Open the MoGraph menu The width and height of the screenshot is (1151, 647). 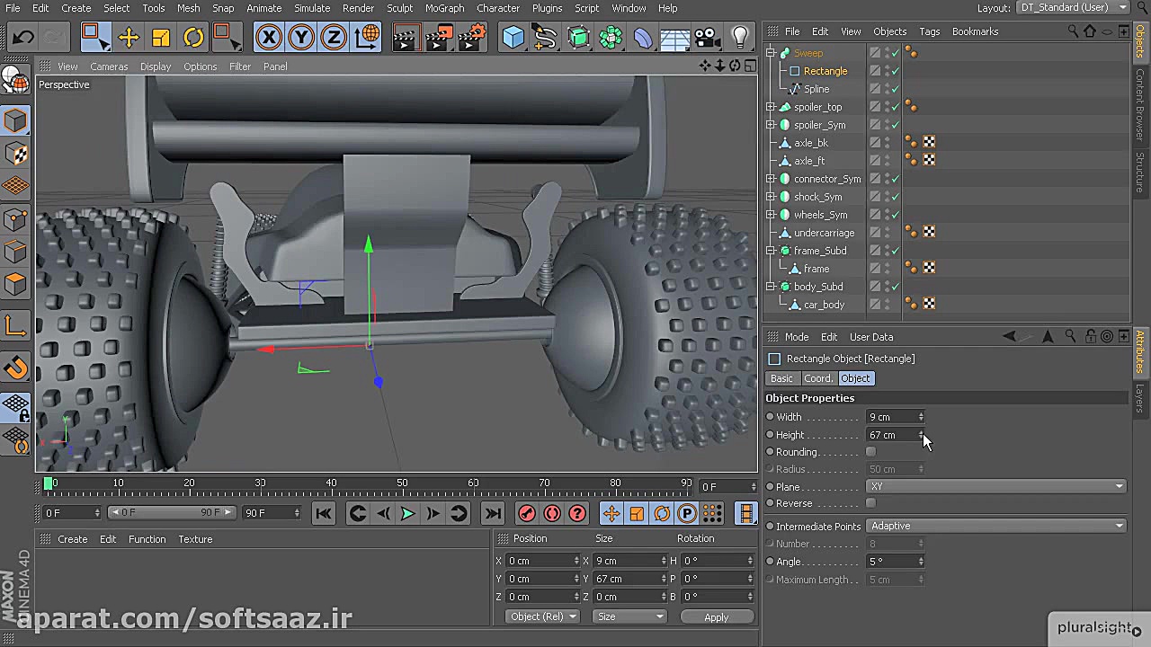[x=444, y=8]
